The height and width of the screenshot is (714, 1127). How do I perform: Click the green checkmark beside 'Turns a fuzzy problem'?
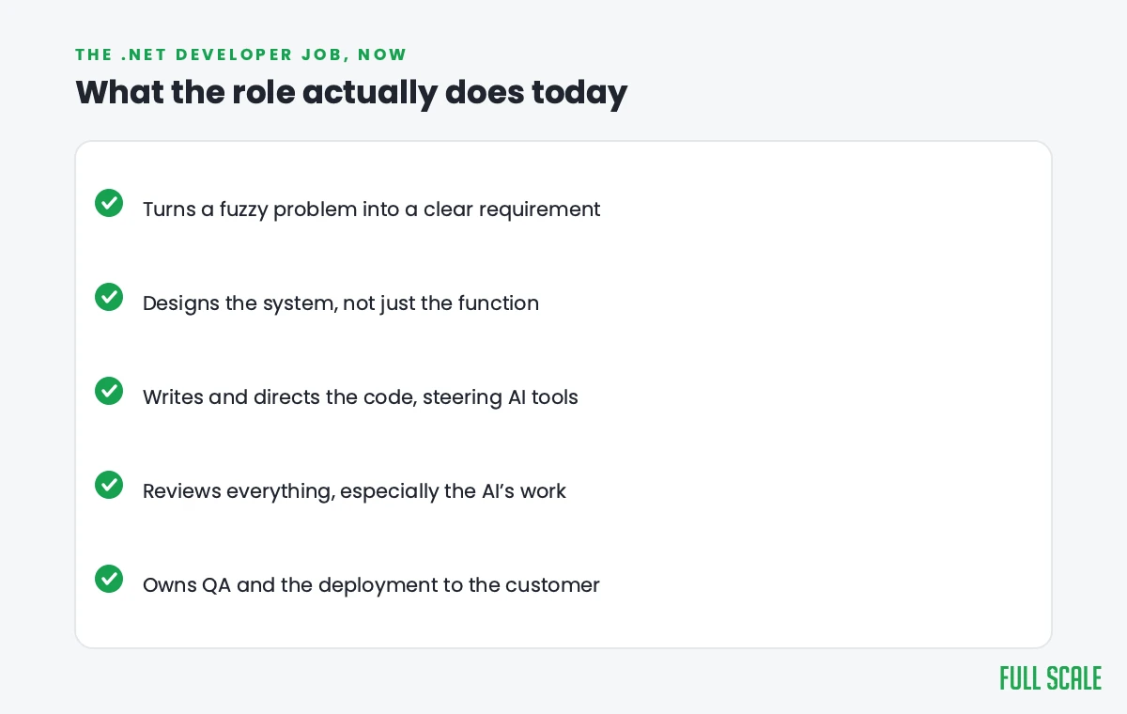(x=109, y=203)
